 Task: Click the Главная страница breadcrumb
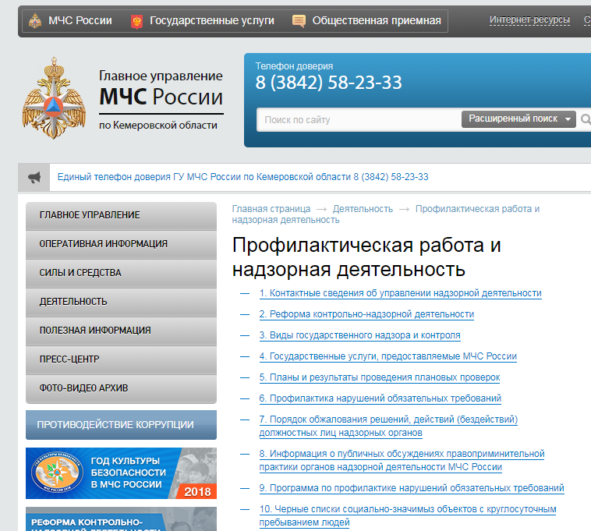[271, 209]
